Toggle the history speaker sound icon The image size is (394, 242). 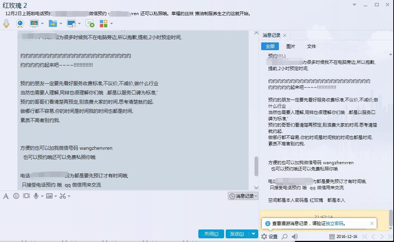tap(295, 236)
